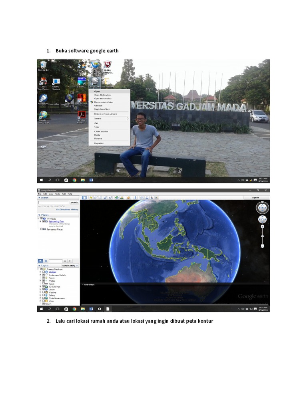Open the Tools menu in Google Earth Pro
307x409 pixels.
[58, 194]
